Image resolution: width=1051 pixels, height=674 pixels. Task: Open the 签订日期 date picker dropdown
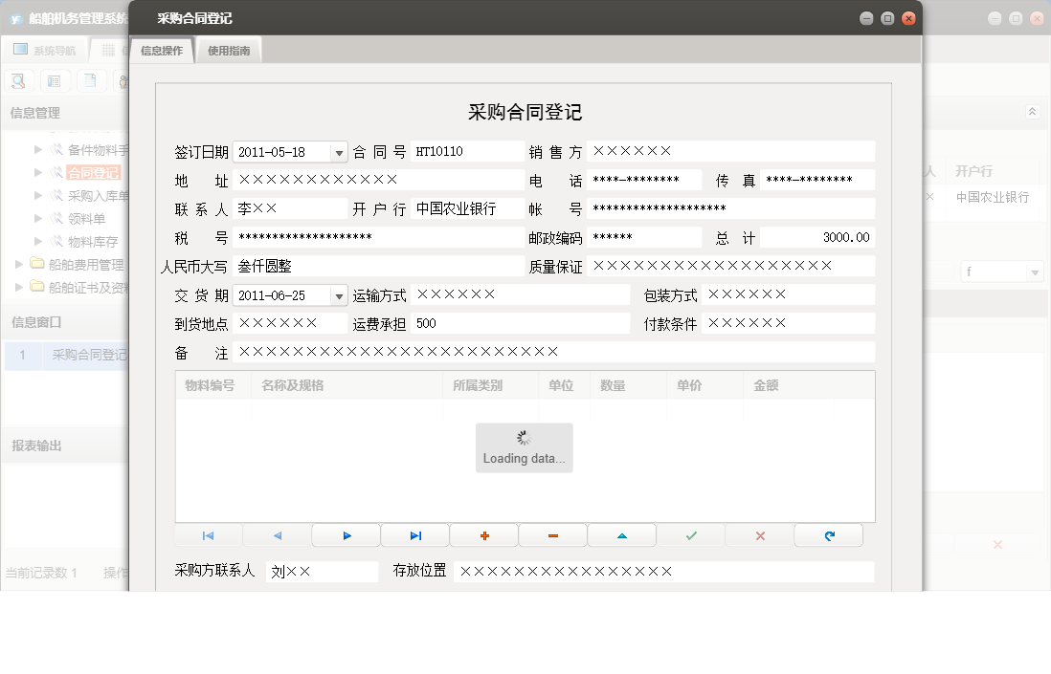339,151
